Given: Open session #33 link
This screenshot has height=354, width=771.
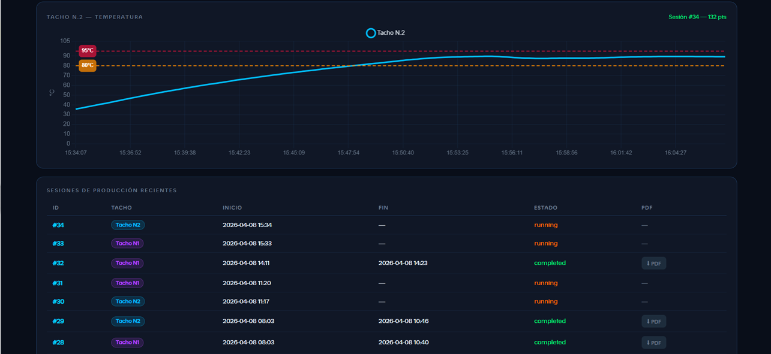Looking at the screenshot, I should pos(58,244).
